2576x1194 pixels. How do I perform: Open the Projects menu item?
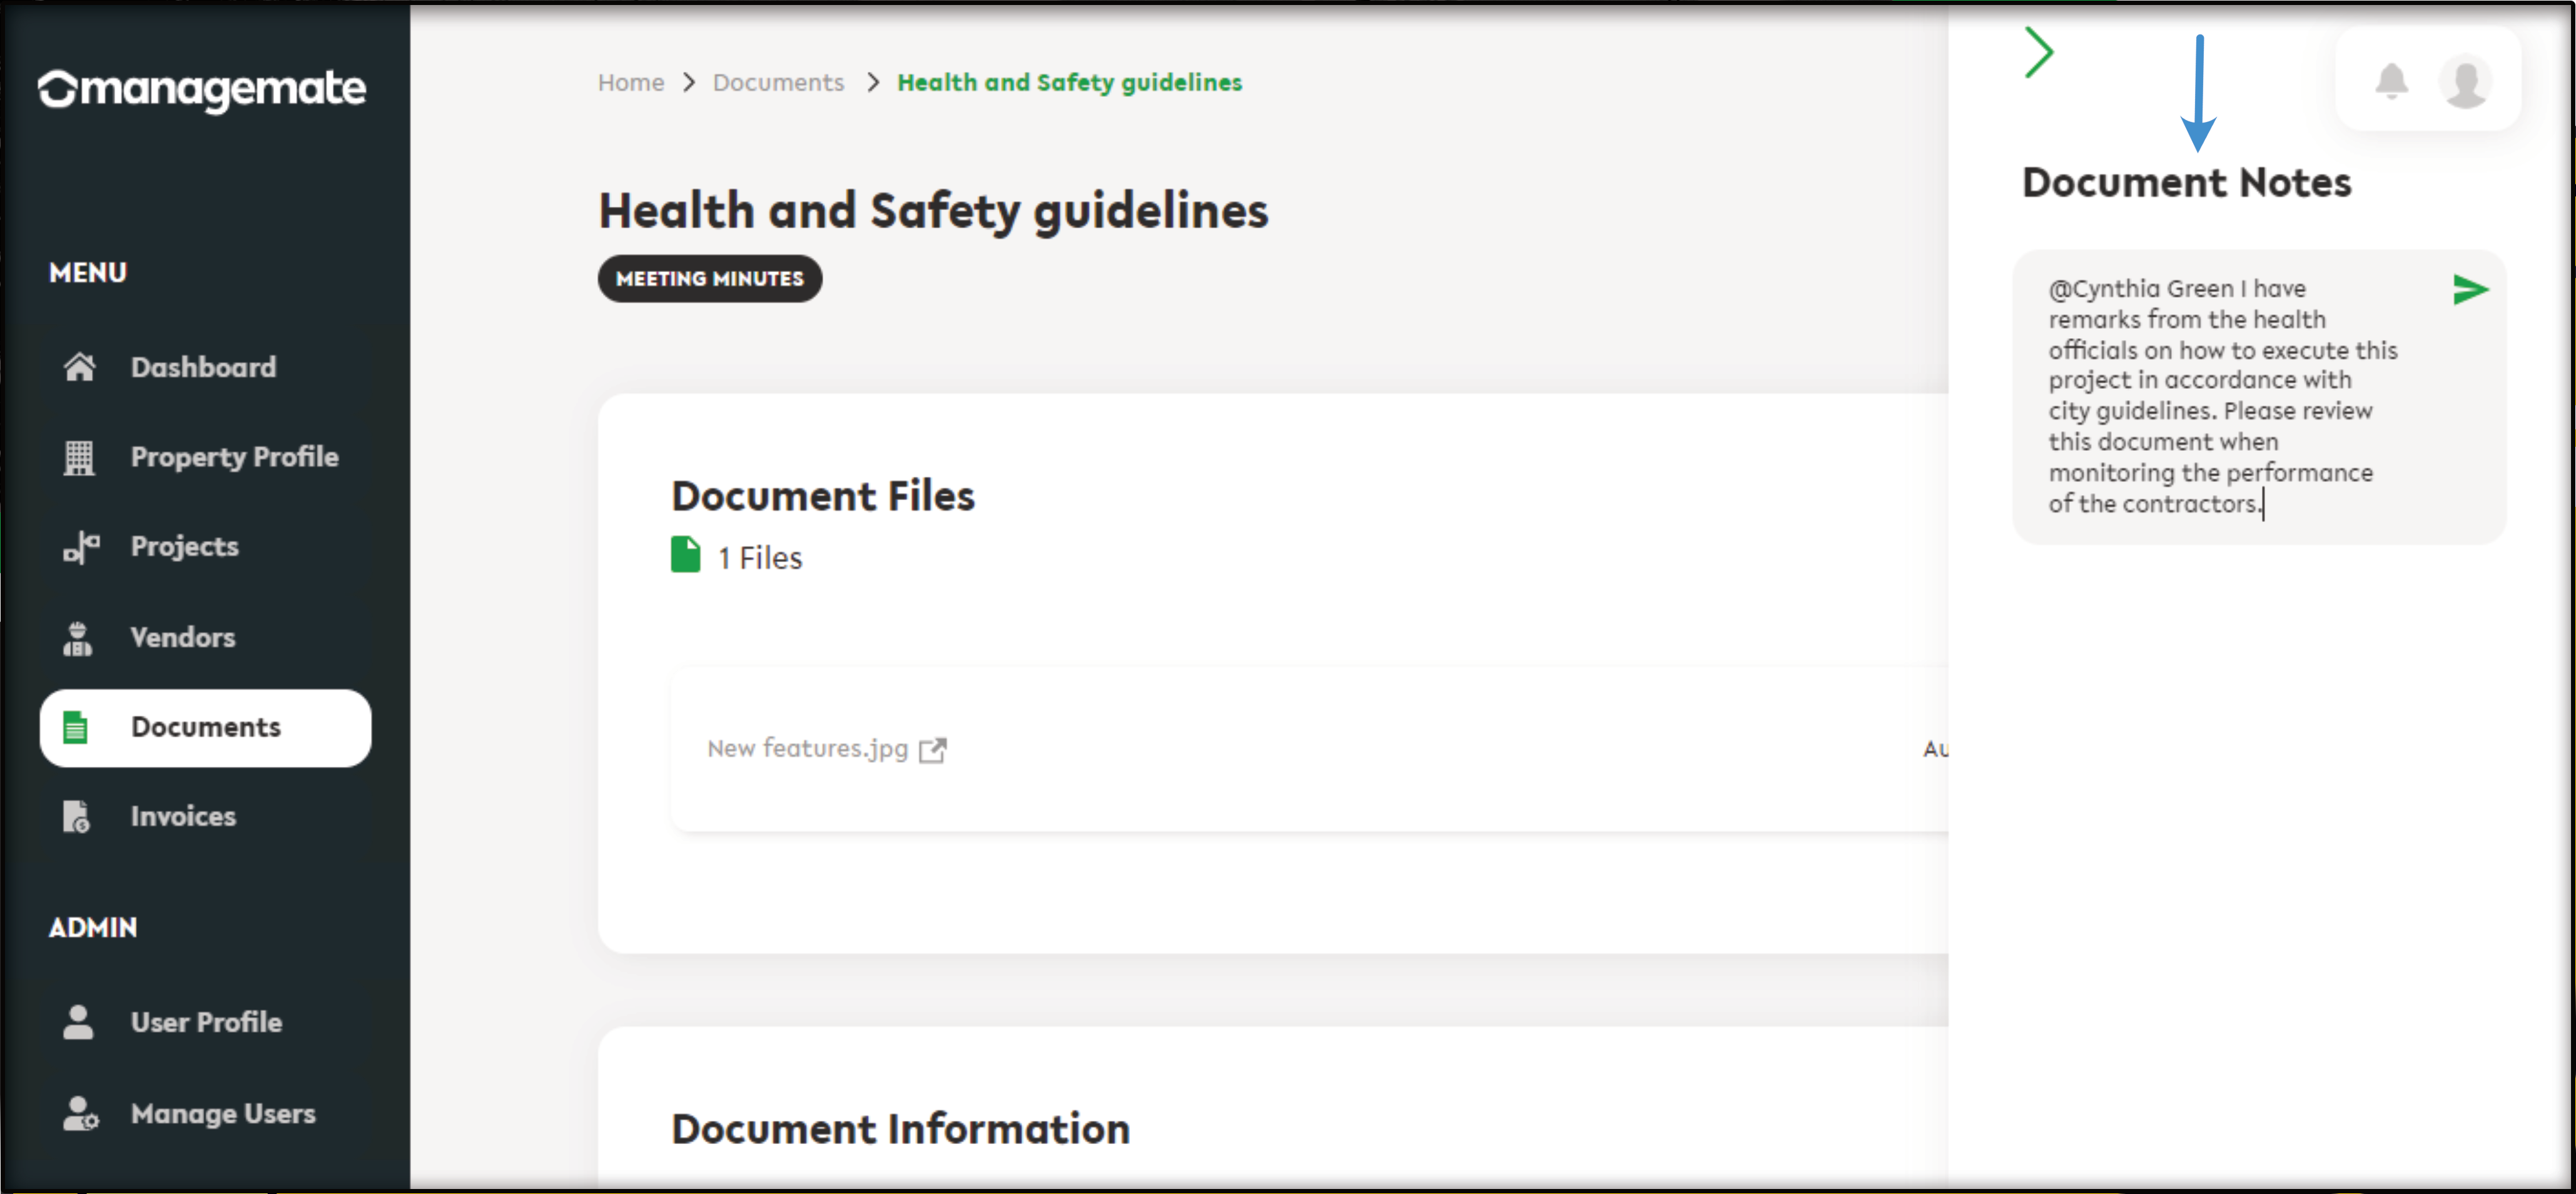(x=184, y=546)
